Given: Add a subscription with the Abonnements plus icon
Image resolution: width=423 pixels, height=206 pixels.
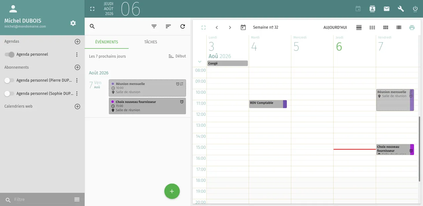Looking at the screenshot, I should click(x=77, y=67).
